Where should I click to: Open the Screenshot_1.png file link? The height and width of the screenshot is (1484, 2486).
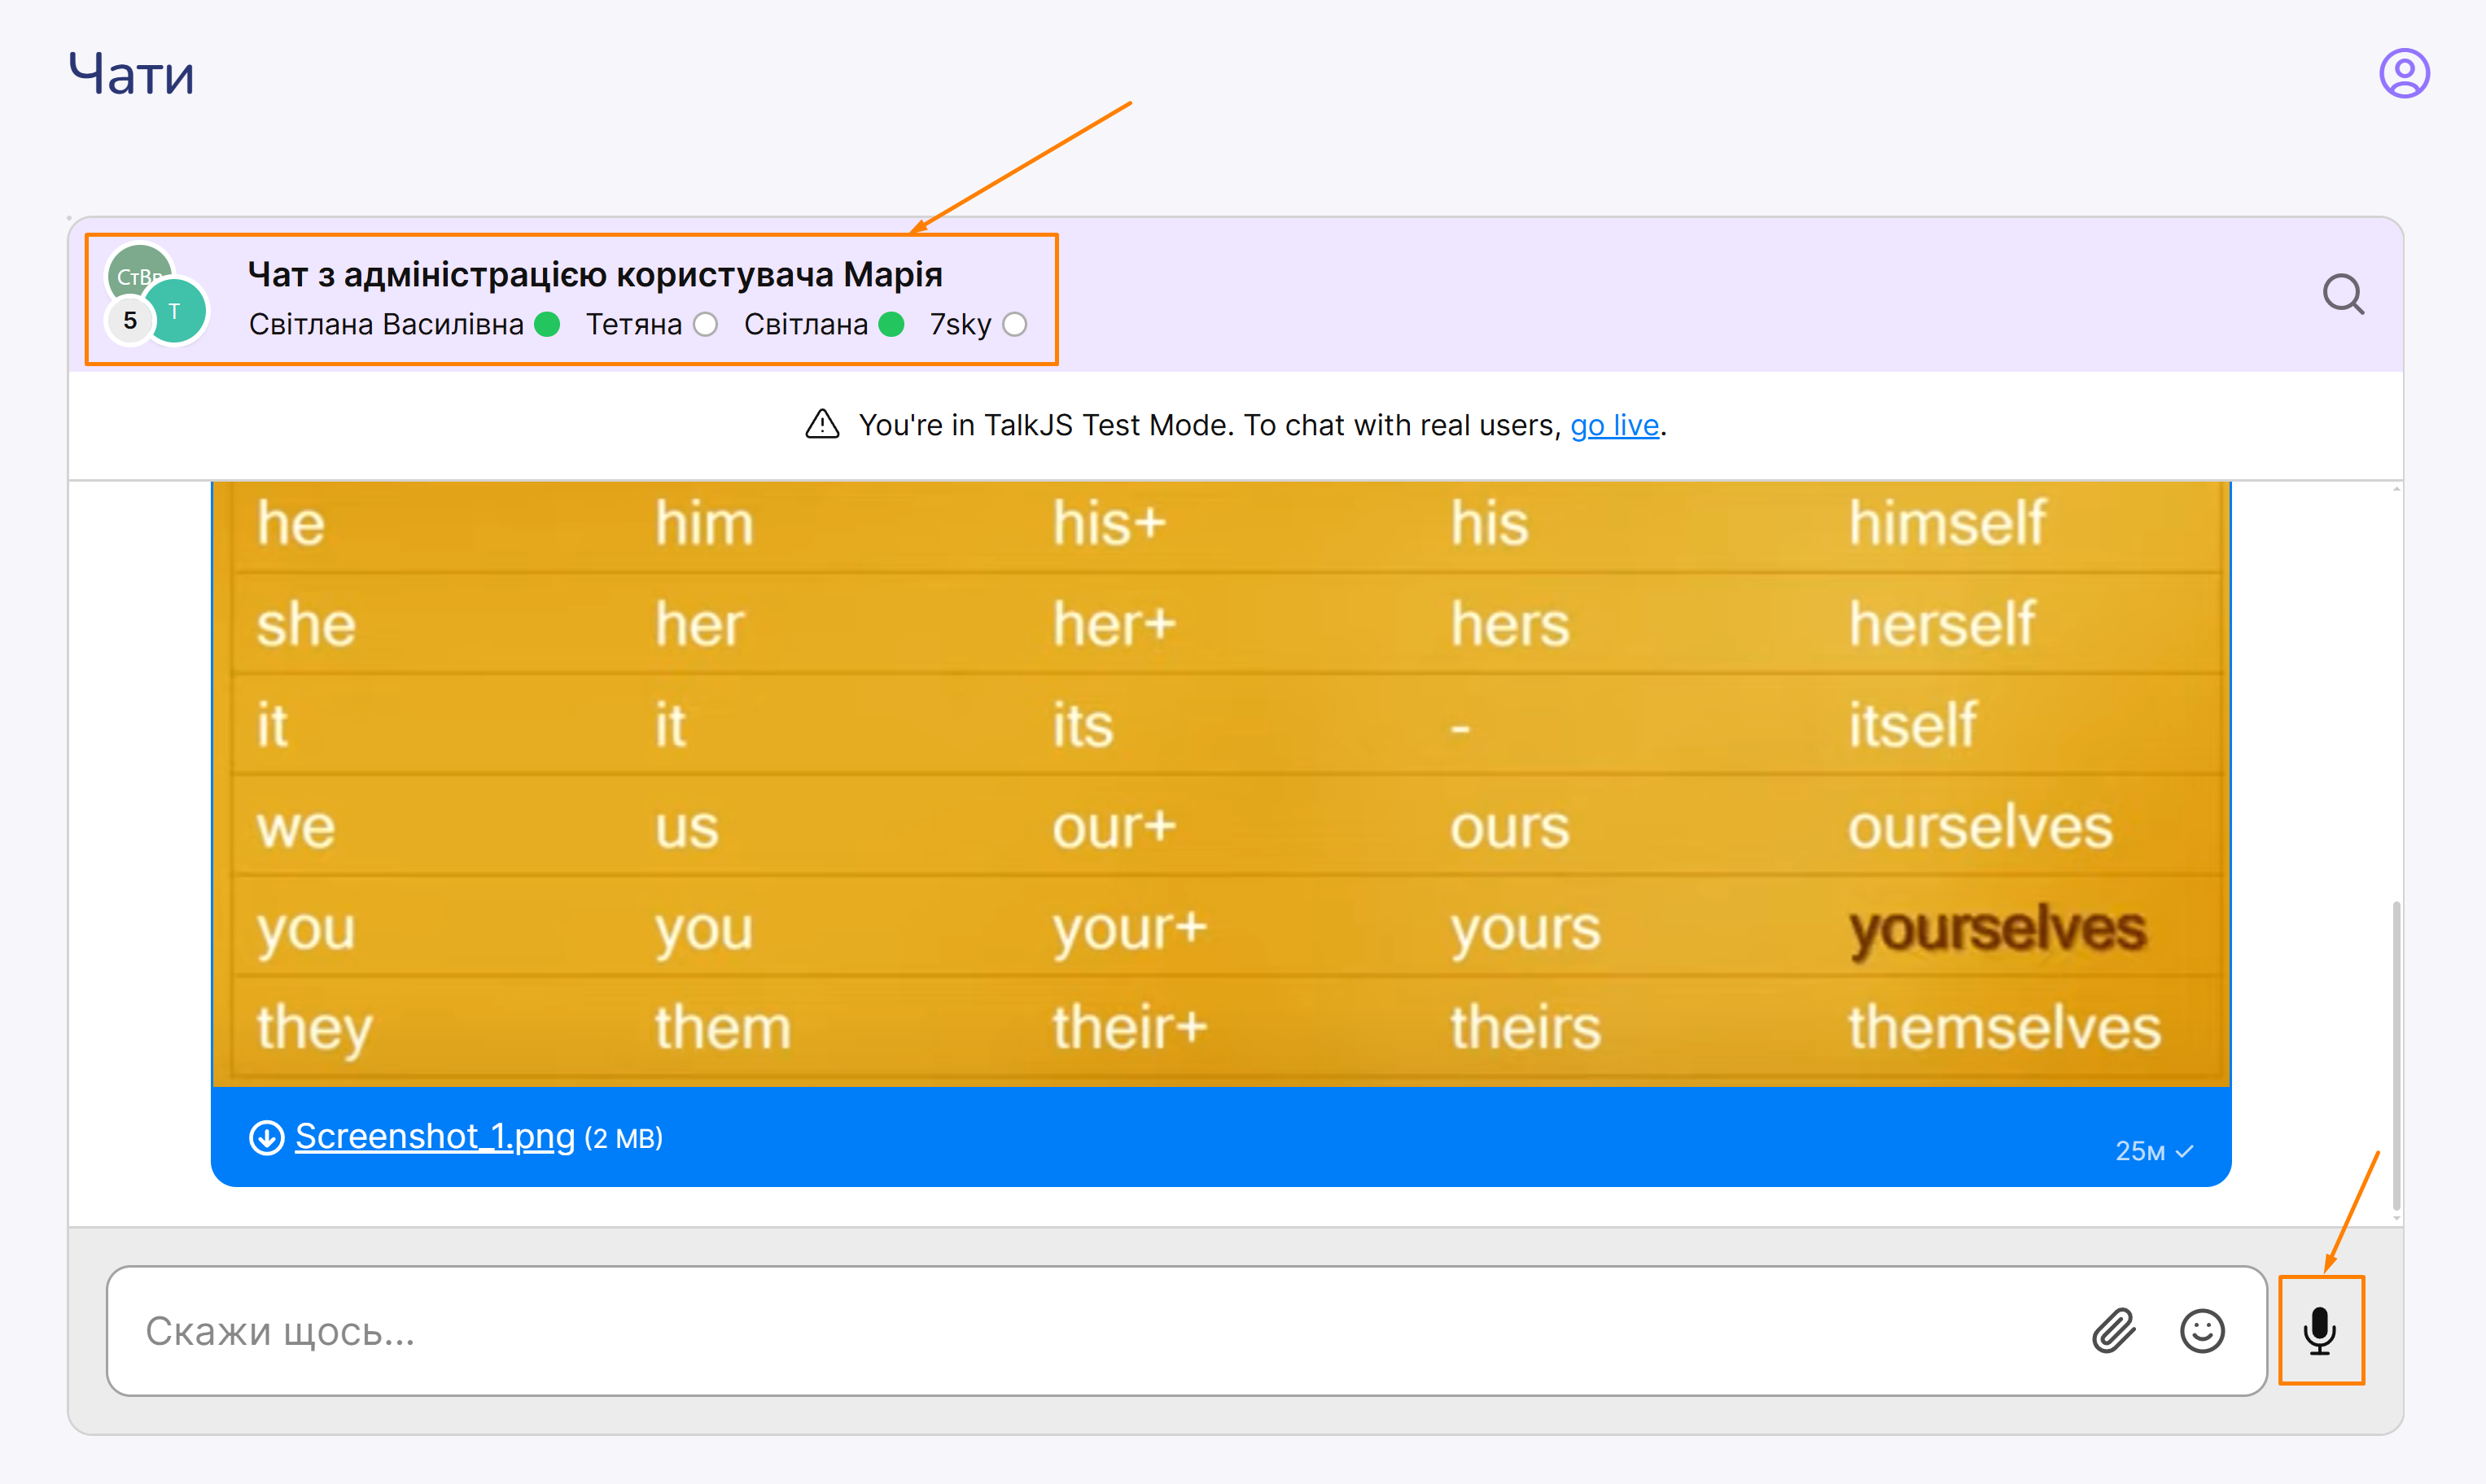click(434, 1136)
